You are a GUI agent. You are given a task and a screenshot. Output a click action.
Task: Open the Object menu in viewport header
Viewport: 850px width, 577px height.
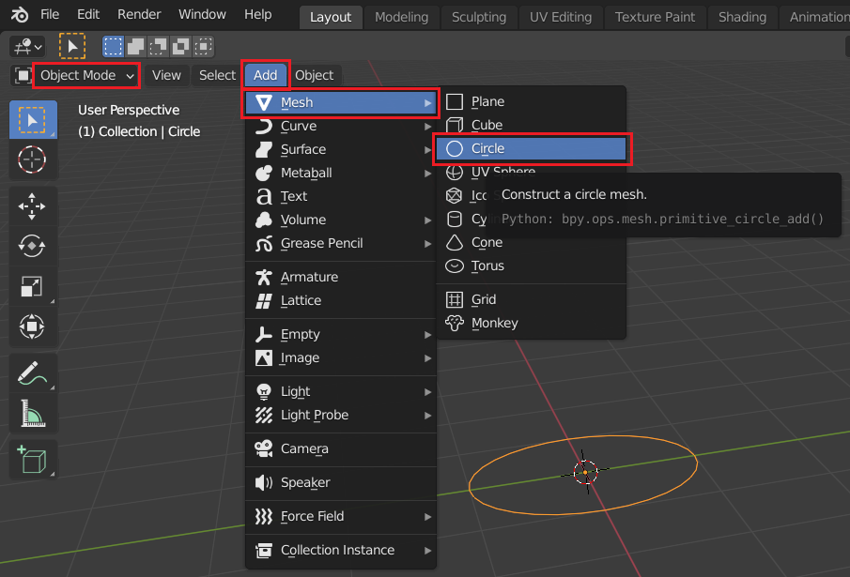click(315, 75)
